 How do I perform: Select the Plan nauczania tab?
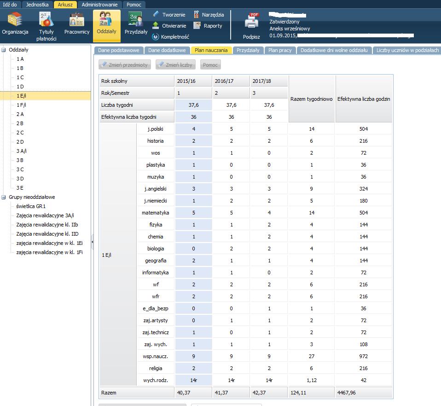pyautogui.click(x=211, y=50)
